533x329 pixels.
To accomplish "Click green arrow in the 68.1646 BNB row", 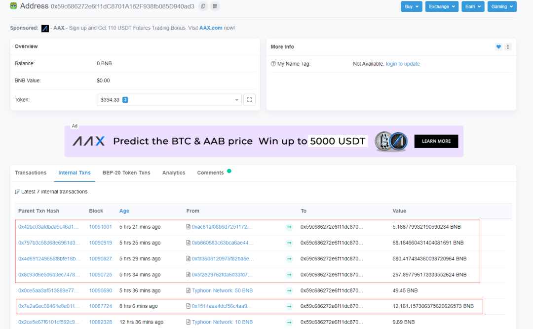I will 289,243.
